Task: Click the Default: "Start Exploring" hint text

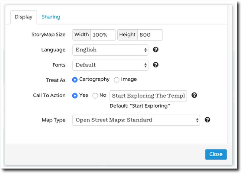Action: tap(140, 106)
